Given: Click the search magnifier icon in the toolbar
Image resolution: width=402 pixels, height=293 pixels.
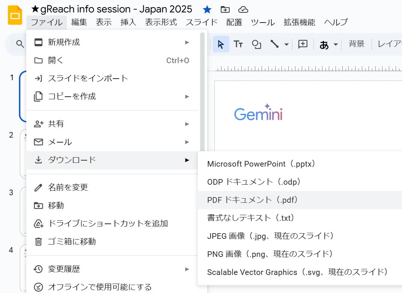Looking at the screenshot, I should click(20, 44).
